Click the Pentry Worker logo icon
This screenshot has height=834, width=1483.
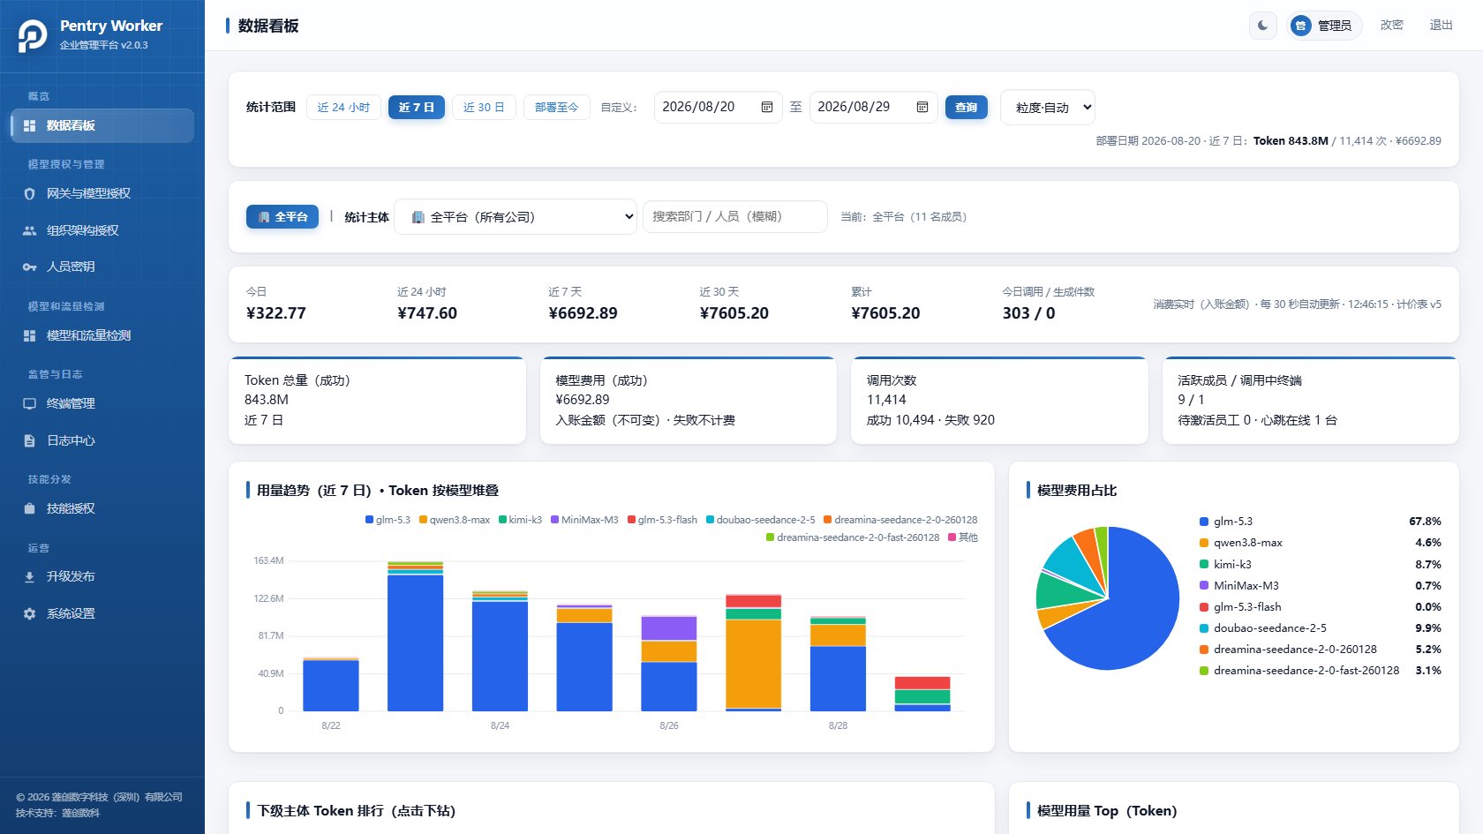tap(33, 35)
